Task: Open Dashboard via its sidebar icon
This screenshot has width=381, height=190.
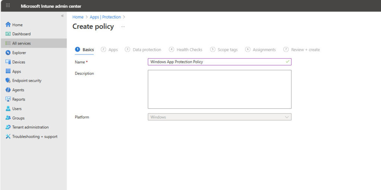Action: 8,34
